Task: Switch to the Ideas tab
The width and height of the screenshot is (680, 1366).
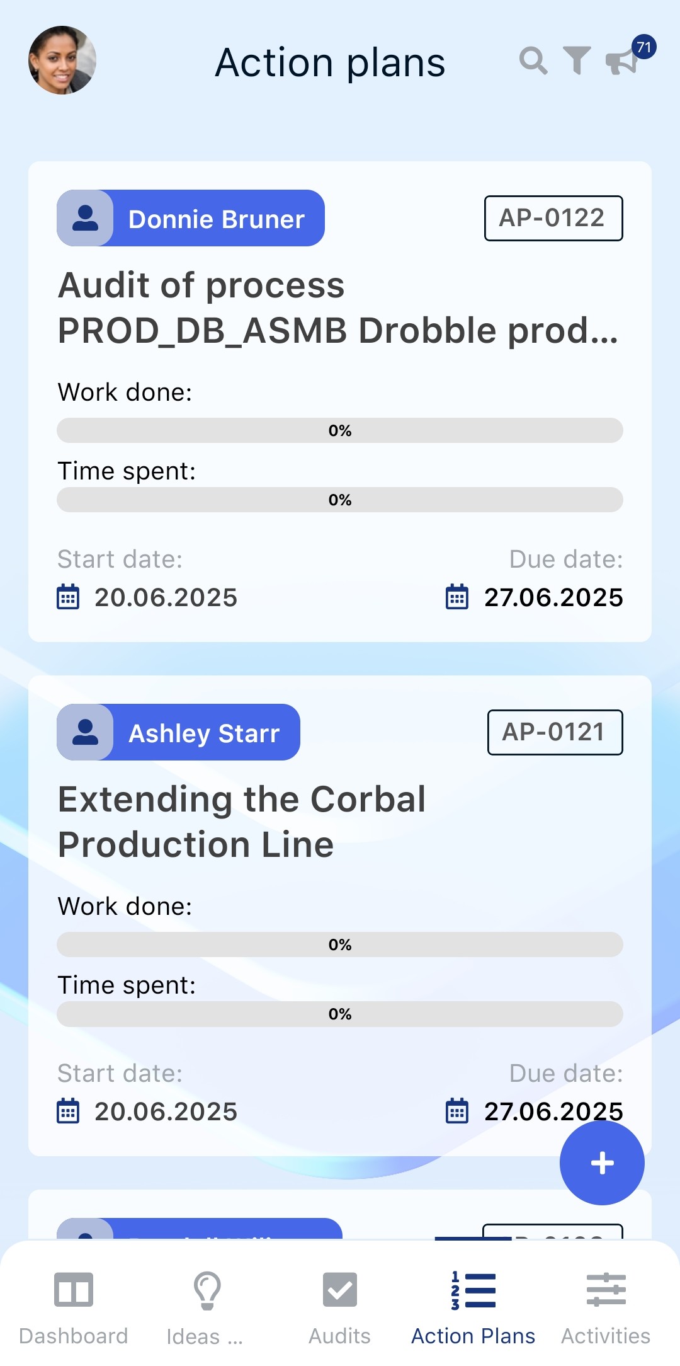Action: [206, 1307]
